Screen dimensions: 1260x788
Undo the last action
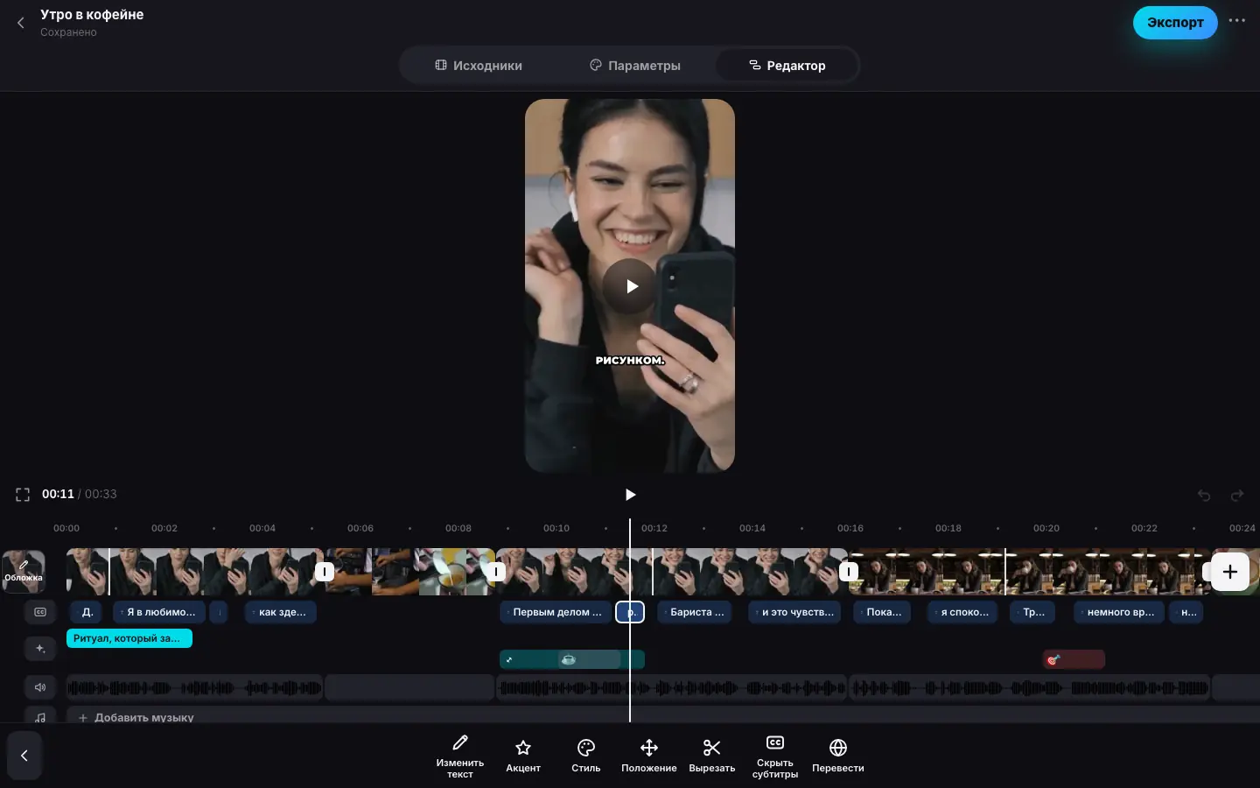pos(1204,496)
